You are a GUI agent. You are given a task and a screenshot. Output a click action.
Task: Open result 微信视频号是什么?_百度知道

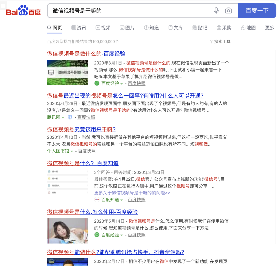[x=83, y=163]
